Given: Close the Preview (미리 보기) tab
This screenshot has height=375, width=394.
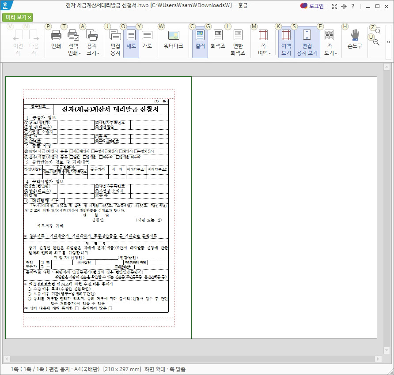Looking at the screenshot, I should pyautogui.click(x=30, y=17).
